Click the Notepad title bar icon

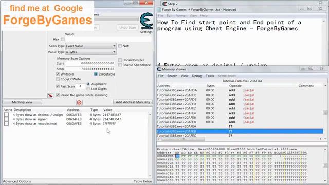point(159,9)
